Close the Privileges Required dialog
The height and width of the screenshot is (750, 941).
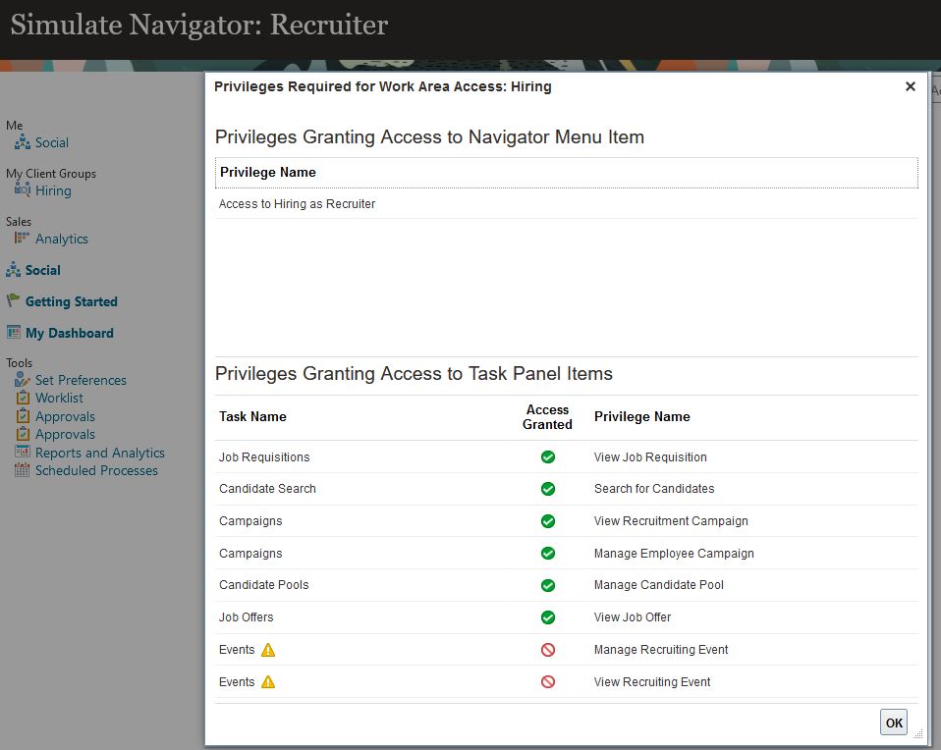coord(911,86)
